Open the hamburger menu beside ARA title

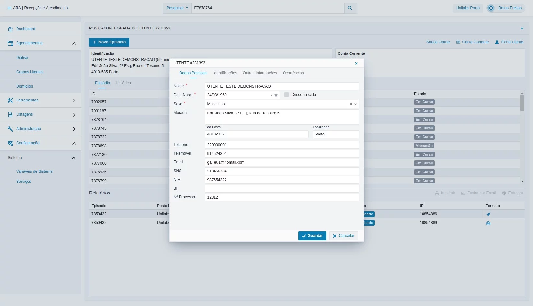pyautogui.click(x=9, y=8)
